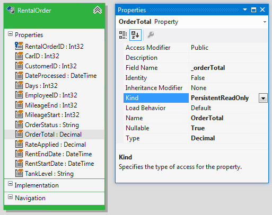This screenshot has width=272, height=215.
Task: Open the OrderTotal object selector dropdown
Action: pos(265,22)
